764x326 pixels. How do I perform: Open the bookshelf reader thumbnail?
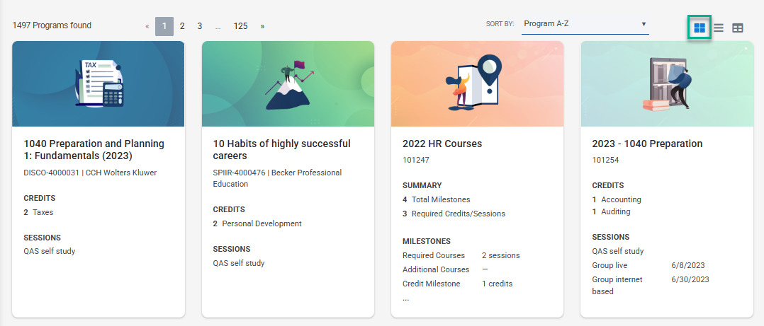click(x=666, y=83)
